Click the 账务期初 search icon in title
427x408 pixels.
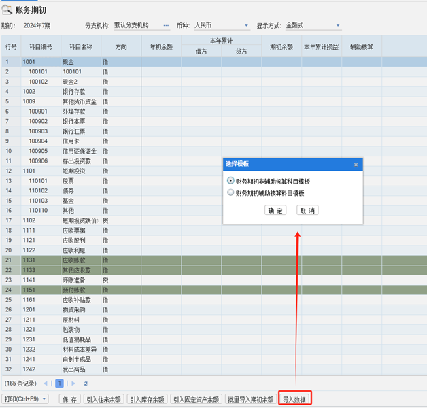(x=7, y=10)
